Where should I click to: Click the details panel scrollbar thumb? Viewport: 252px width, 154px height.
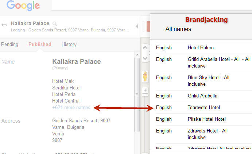137,95
